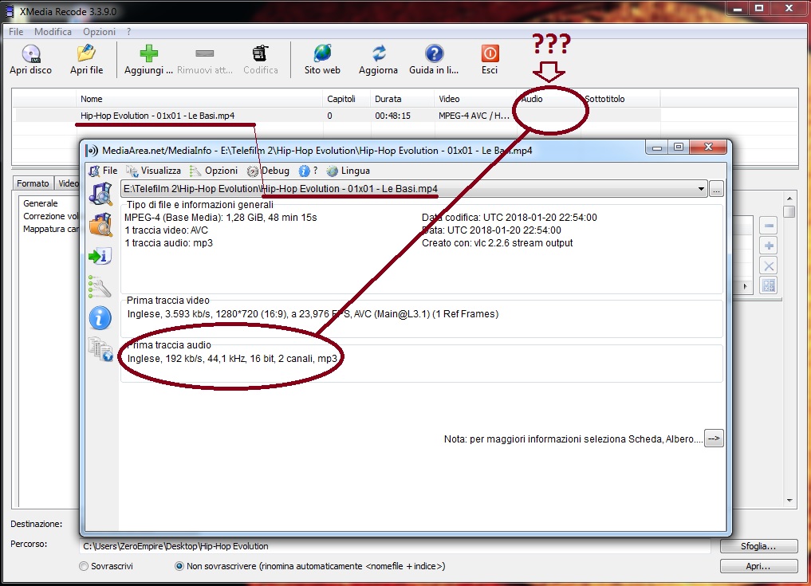Click the MPEG-4 AVC / H... video cell
Image resolution: width=811 pixels, height=586 pixels.
tap(474, 116)
